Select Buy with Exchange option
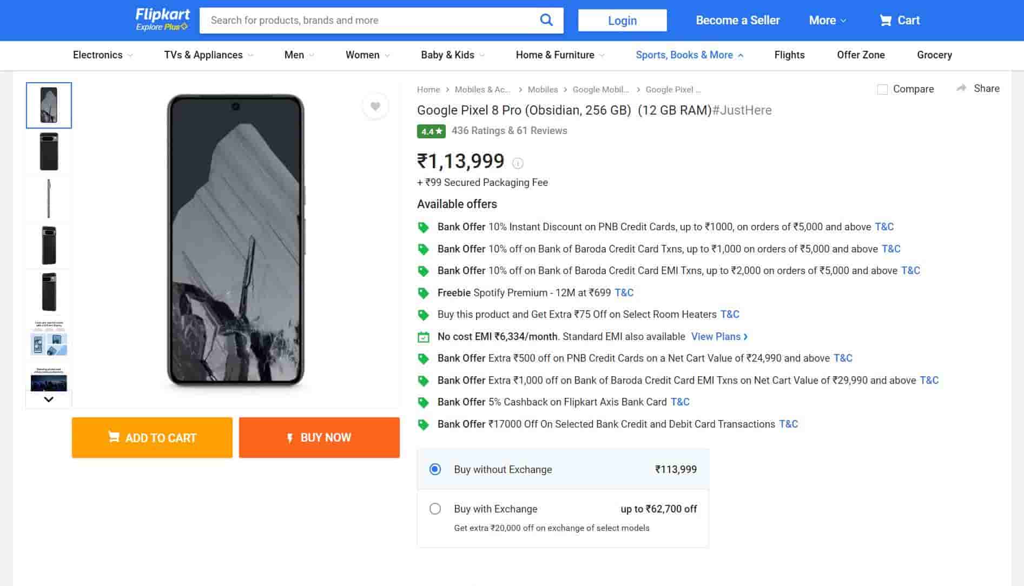This screenshot has width=1024, height=586. (x=435, y=509)
